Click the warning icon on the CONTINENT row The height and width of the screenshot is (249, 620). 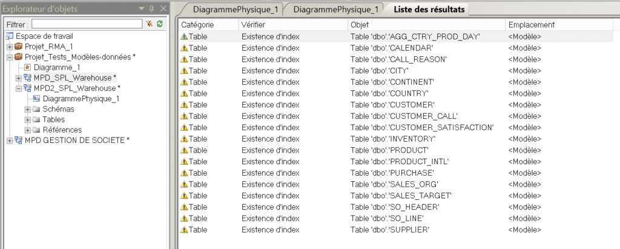click(x=184, y=82)
